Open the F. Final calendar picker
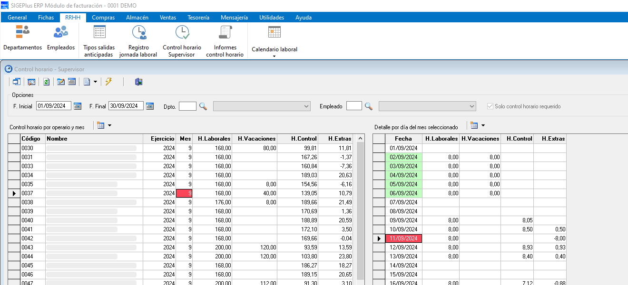628x285 pixels. tap(150, 106)
